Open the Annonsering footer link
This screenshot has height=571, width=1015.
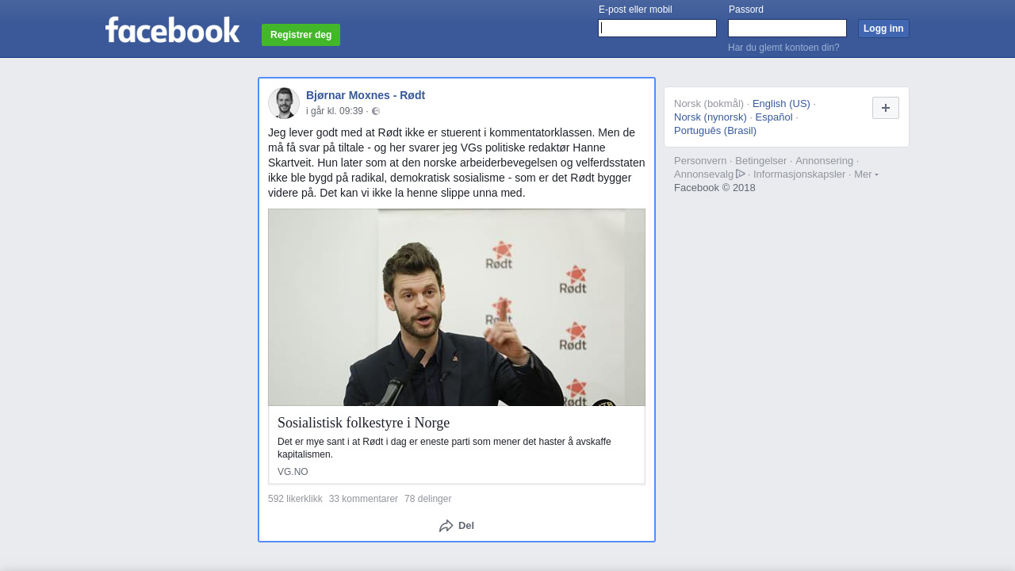[x=824, y=161]
